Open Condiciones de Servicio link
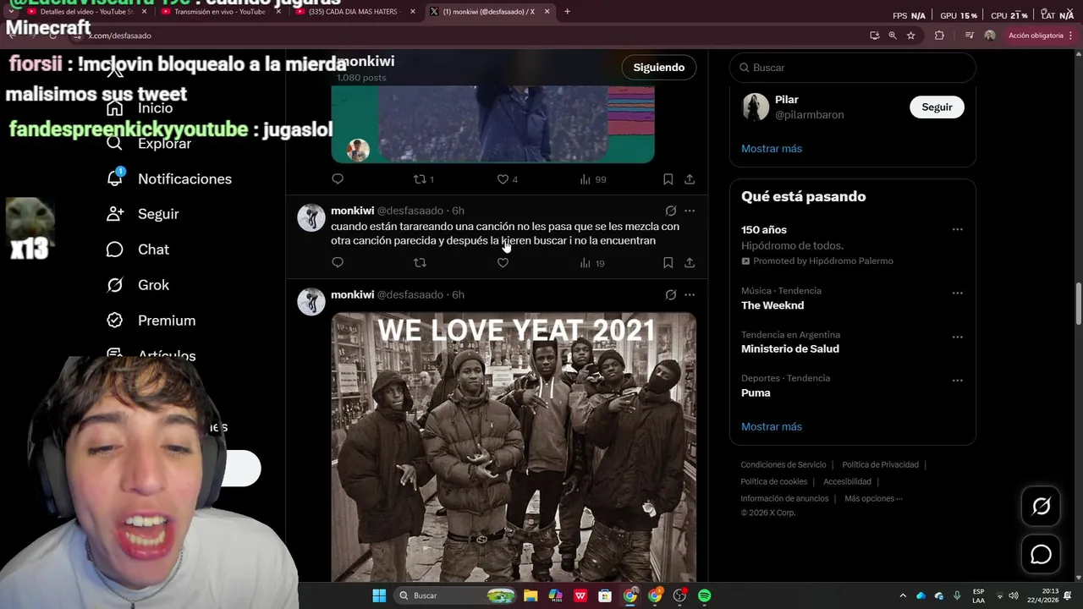Viewport: 1083px width, 609px height. 783,465
